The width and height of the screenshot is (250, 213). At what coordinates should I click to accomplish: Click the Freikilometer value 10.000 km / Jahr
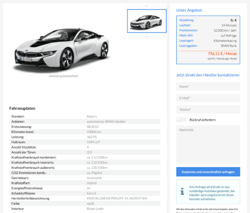(x=225, y=30)
